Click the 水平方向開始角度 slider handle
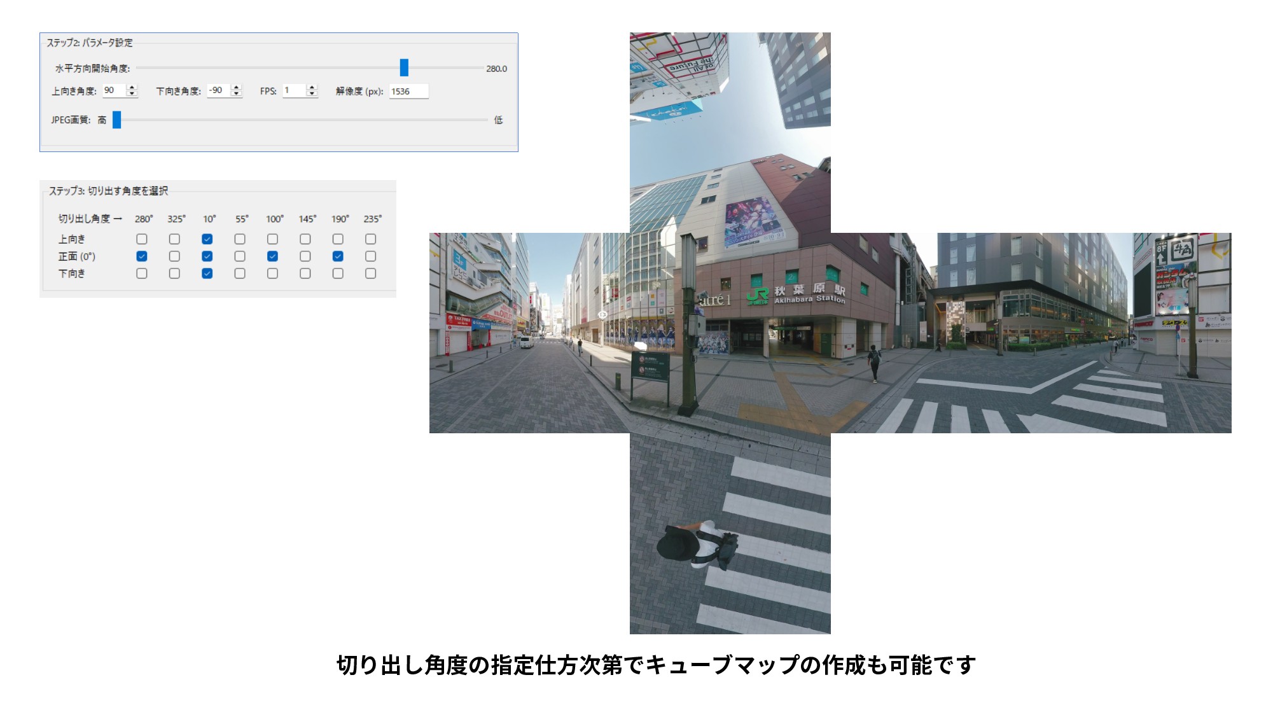The height and width of the screenshot is (703, 1280). (404, 67)
